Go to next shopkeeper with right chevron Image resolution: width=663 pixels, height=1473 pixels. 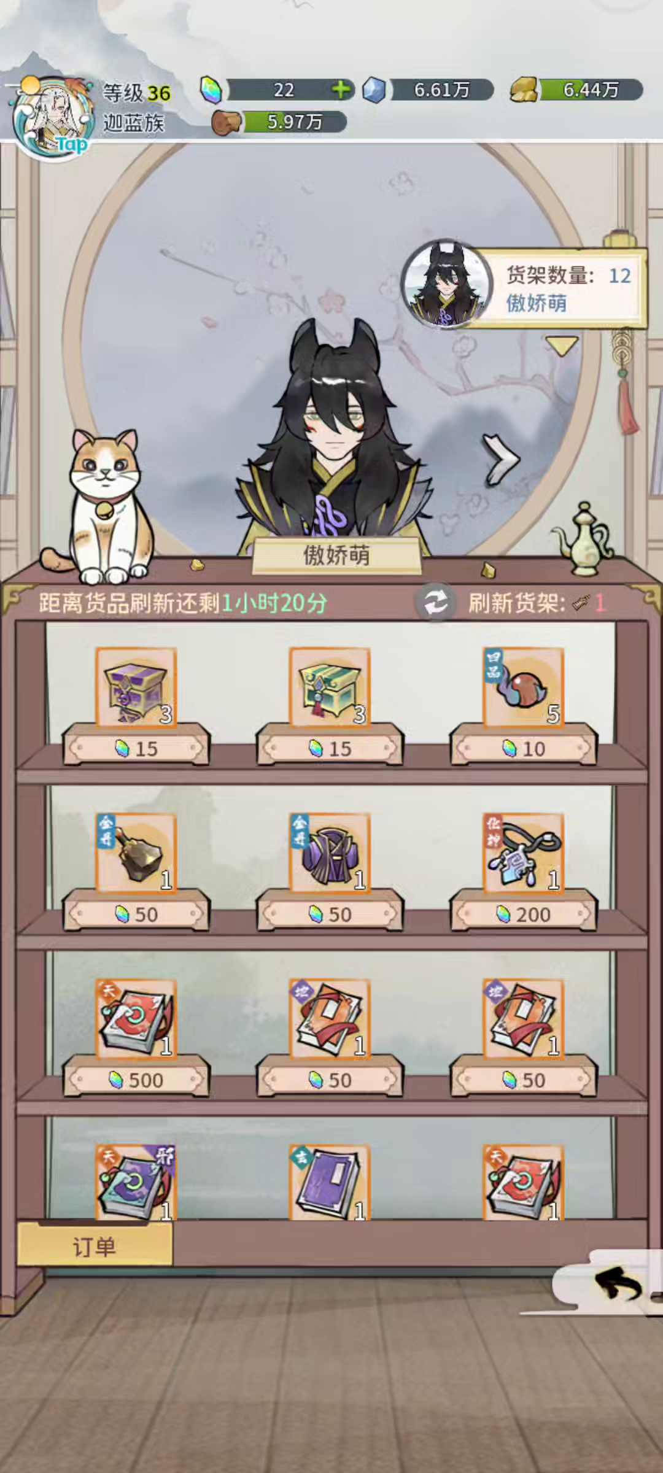pos(500,459)
